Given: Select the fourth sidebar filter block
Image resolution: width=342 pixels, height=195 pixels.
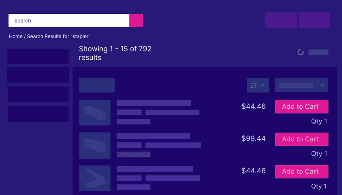Looking at the screenshot, I should pos(38,114).
